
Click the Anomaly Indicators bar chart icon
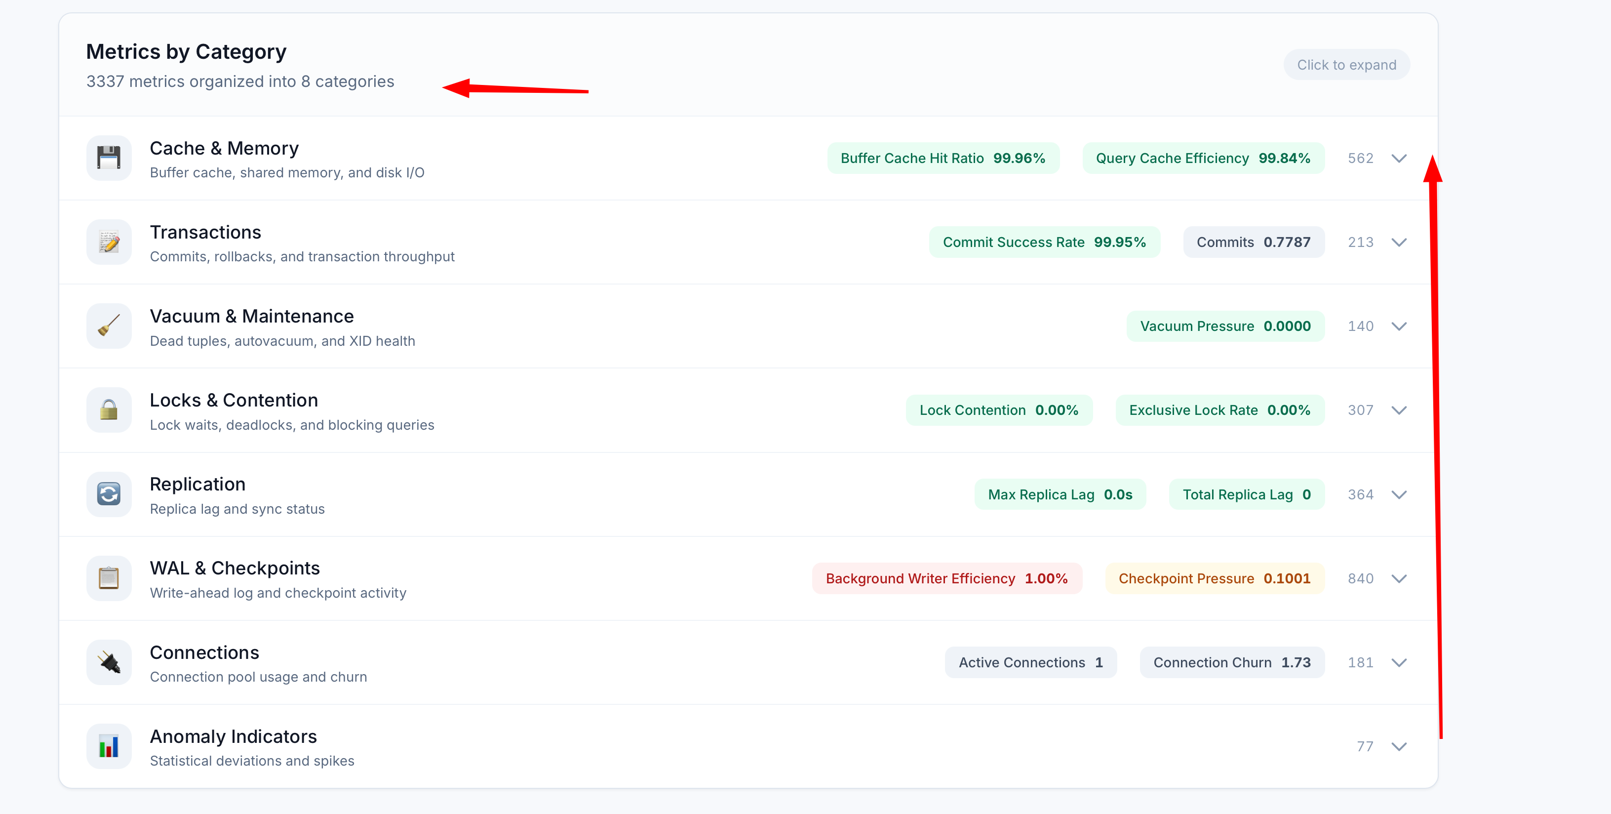tap(109, 746)
